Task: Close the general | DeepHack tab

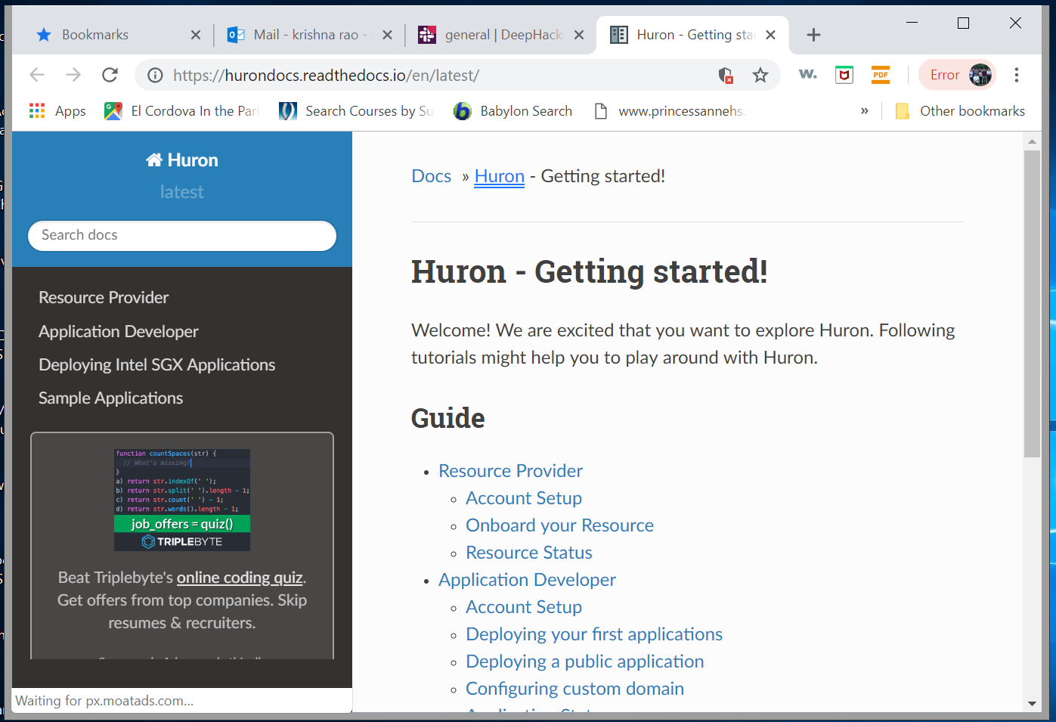Action: point(579,35)
